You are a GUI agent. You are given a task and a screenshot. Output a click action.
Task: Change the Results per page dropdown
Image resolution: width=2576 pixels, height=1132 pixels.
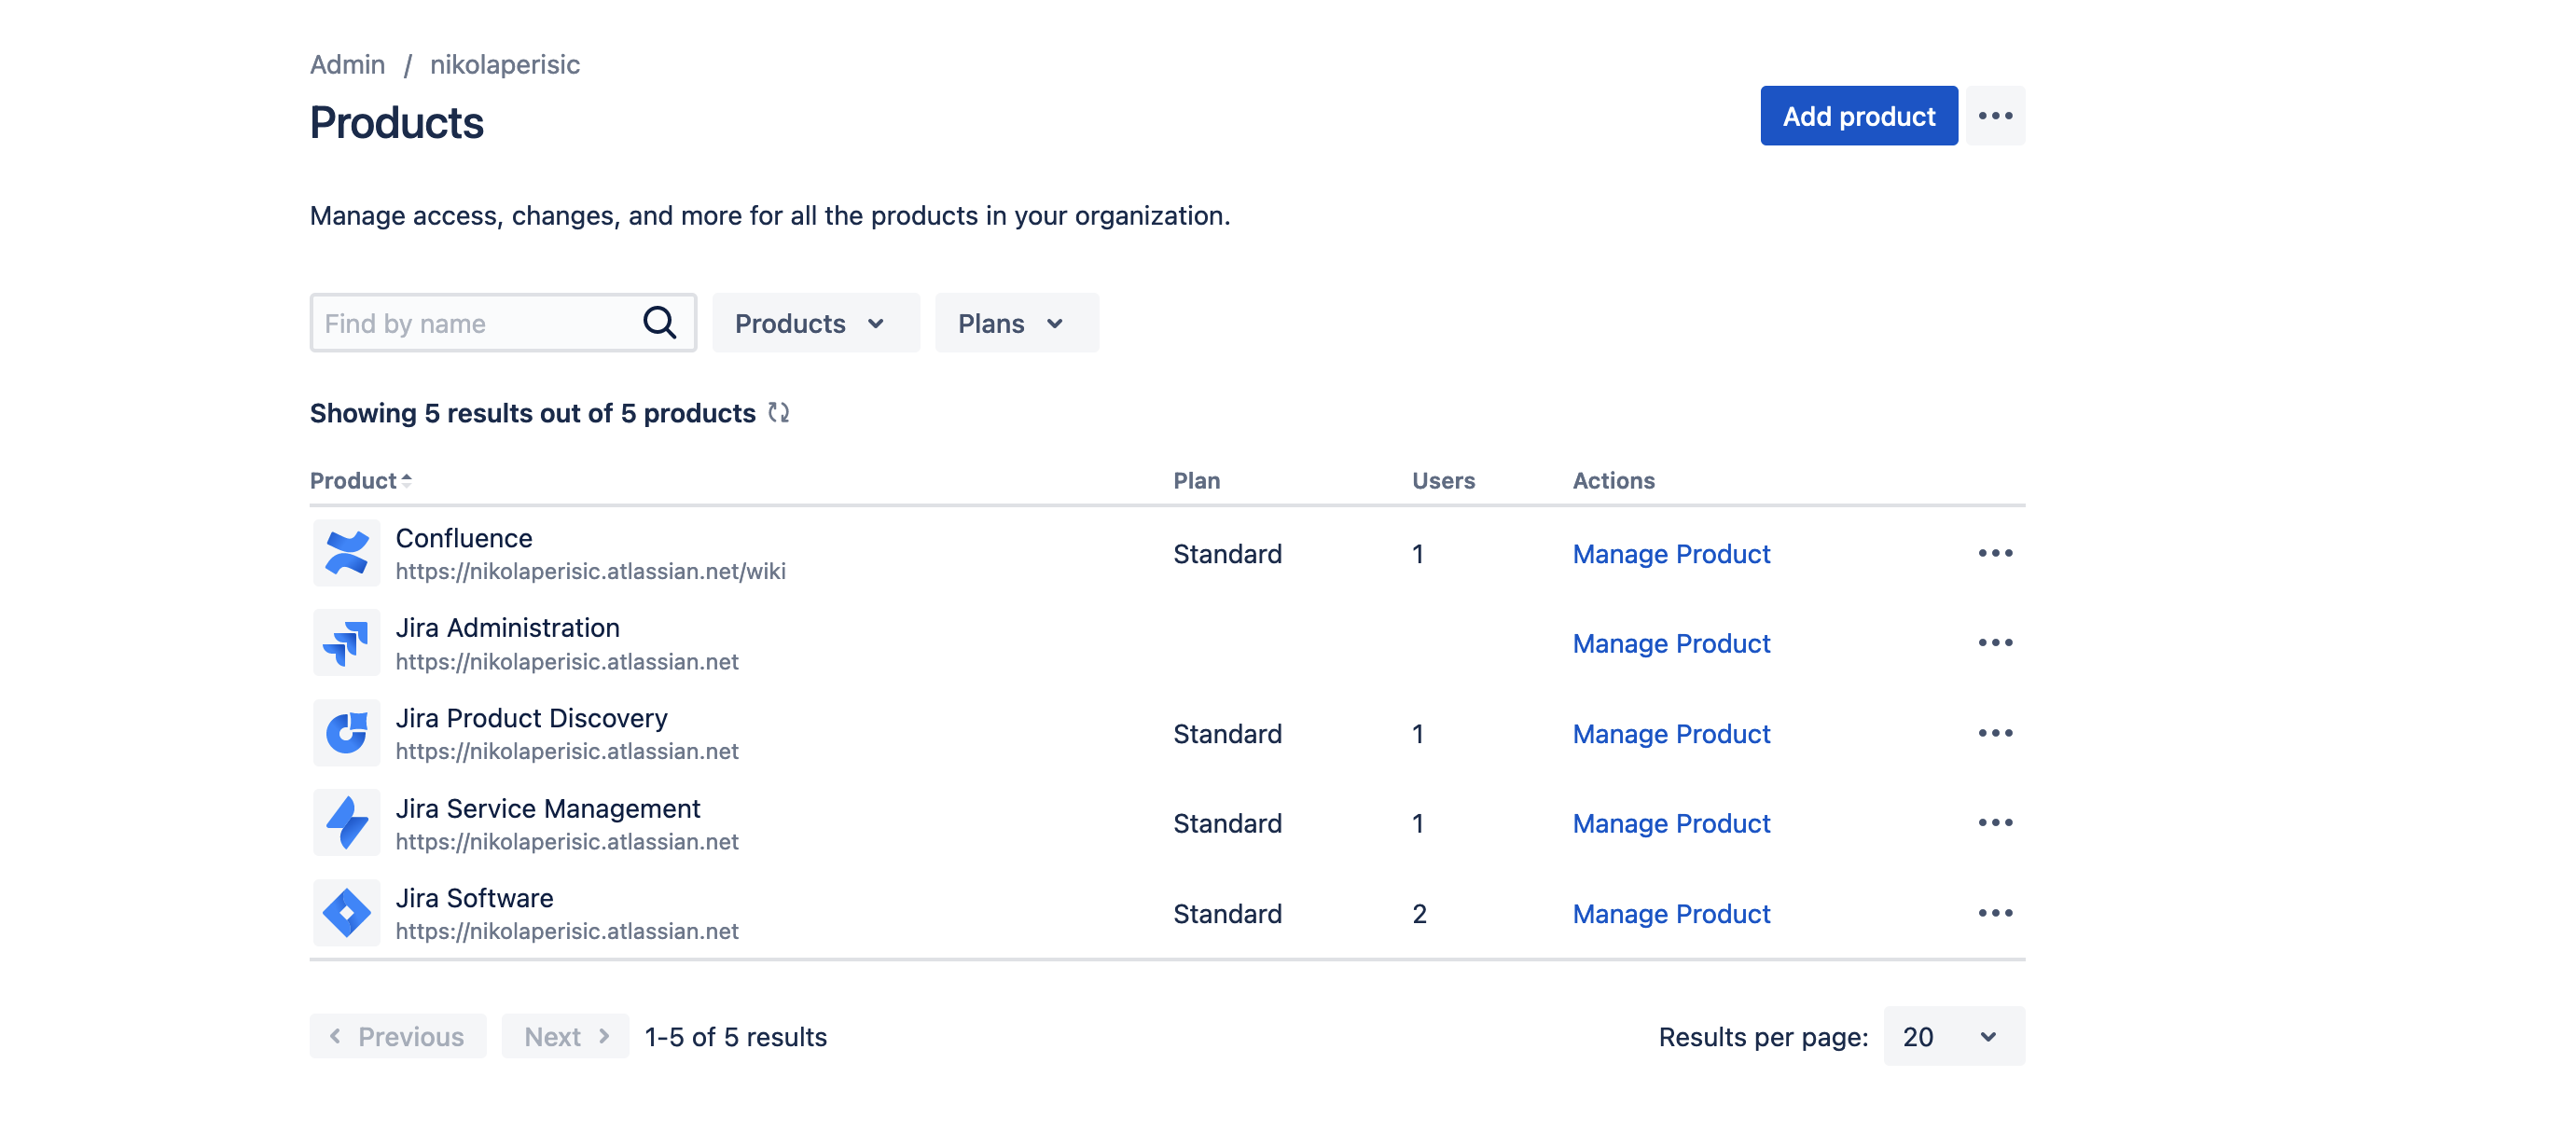(x=1951, y=1036)
